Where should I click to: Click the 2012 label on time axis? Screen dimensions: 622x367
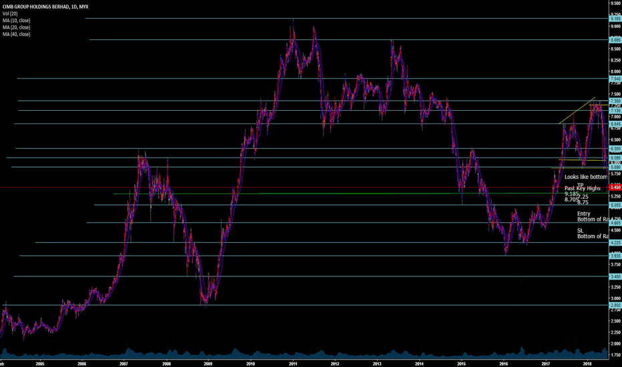pos(335,364)
